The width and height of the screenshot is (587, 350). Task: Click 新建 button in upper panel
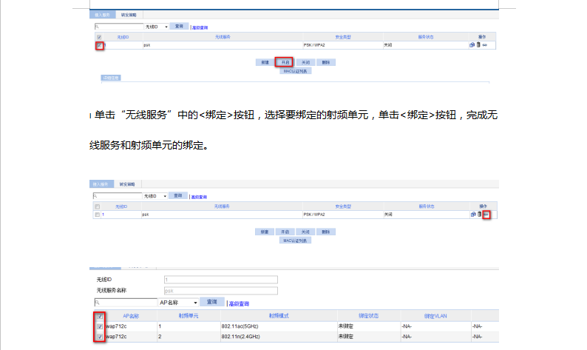[265, 62]
